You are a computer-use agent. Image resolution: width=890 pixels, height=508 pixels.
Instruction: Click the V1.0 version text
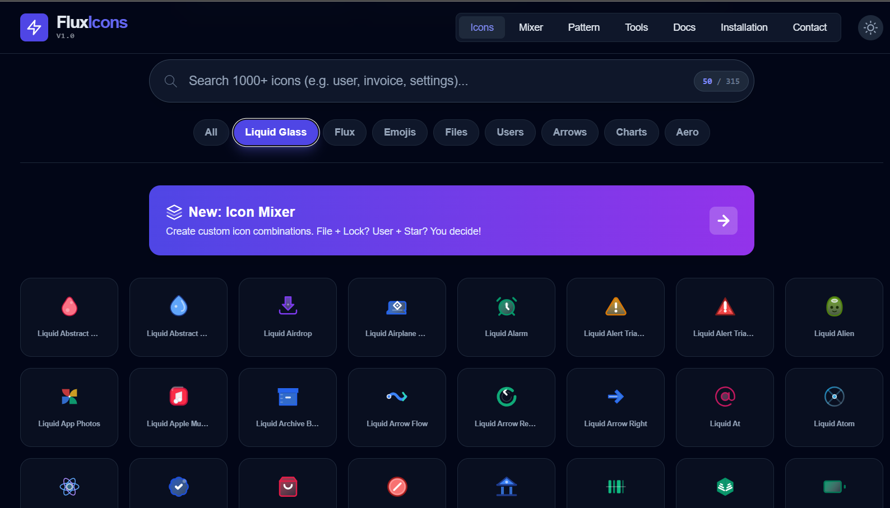65,36
